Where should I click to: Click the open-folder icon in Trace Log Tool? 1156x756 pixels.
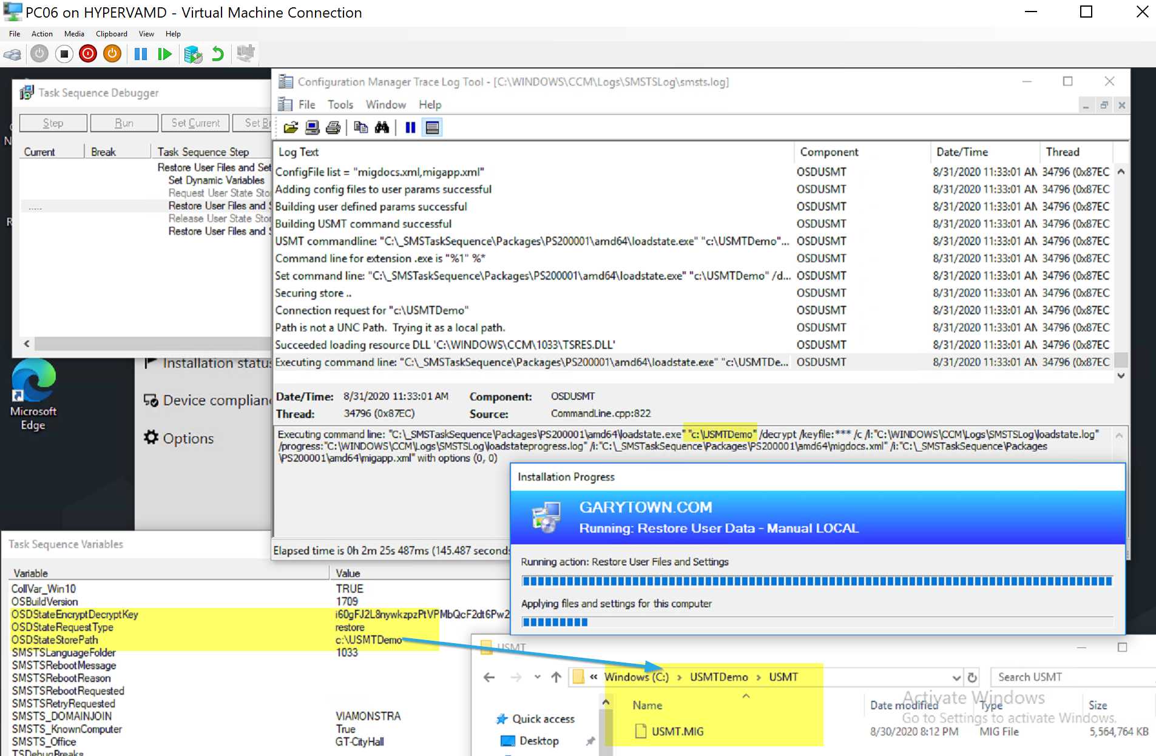(x=291, y=127)
